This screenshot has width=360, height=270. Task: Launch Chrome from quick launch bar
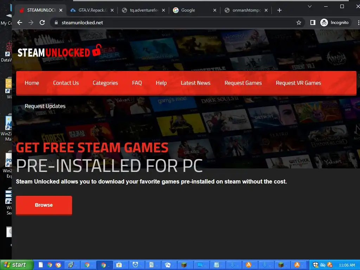[50, 265]
